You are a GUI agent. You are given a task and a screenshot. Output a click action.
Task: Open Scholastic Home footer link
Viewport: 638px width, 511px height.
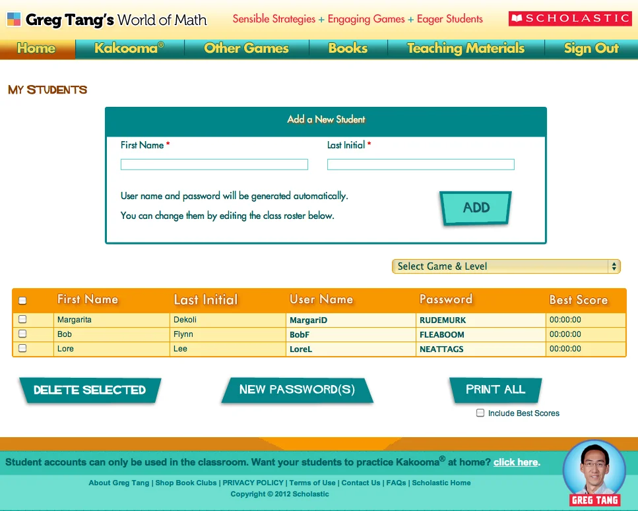tap(441, 483)
